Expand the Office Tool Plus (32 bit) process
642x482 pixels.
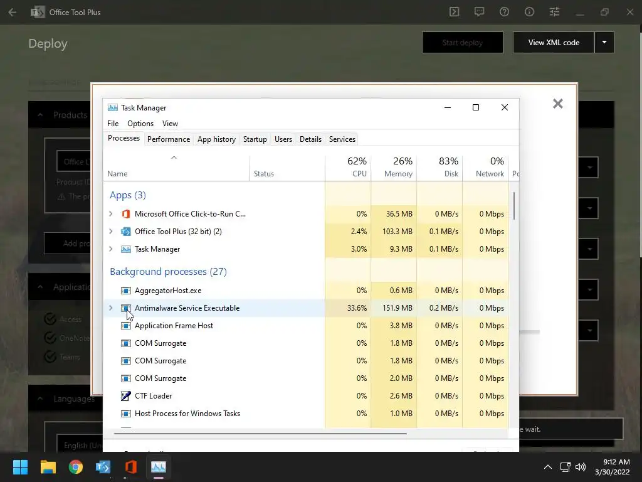coord(110,232)
